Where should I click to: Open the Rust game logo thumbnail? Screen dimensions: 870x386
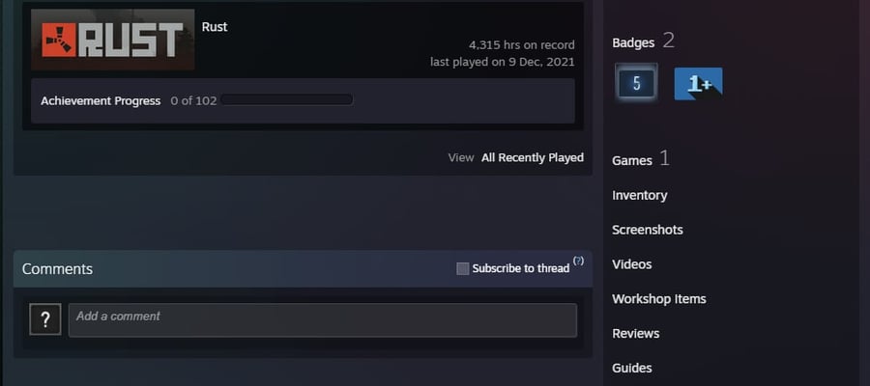(113, 40)
